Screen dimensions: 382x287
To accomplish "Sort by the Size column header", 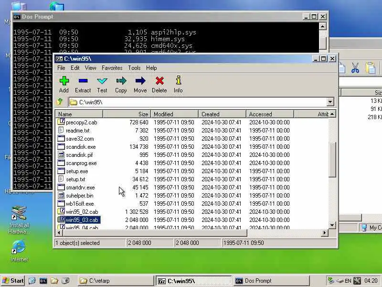I will point(127,114).
